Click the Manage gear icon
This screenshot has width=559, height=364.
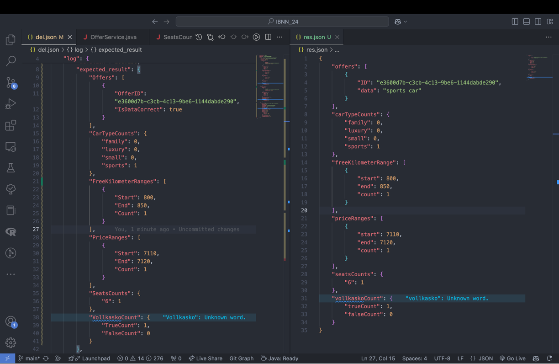pyautogui.click(x=11, y=343)
